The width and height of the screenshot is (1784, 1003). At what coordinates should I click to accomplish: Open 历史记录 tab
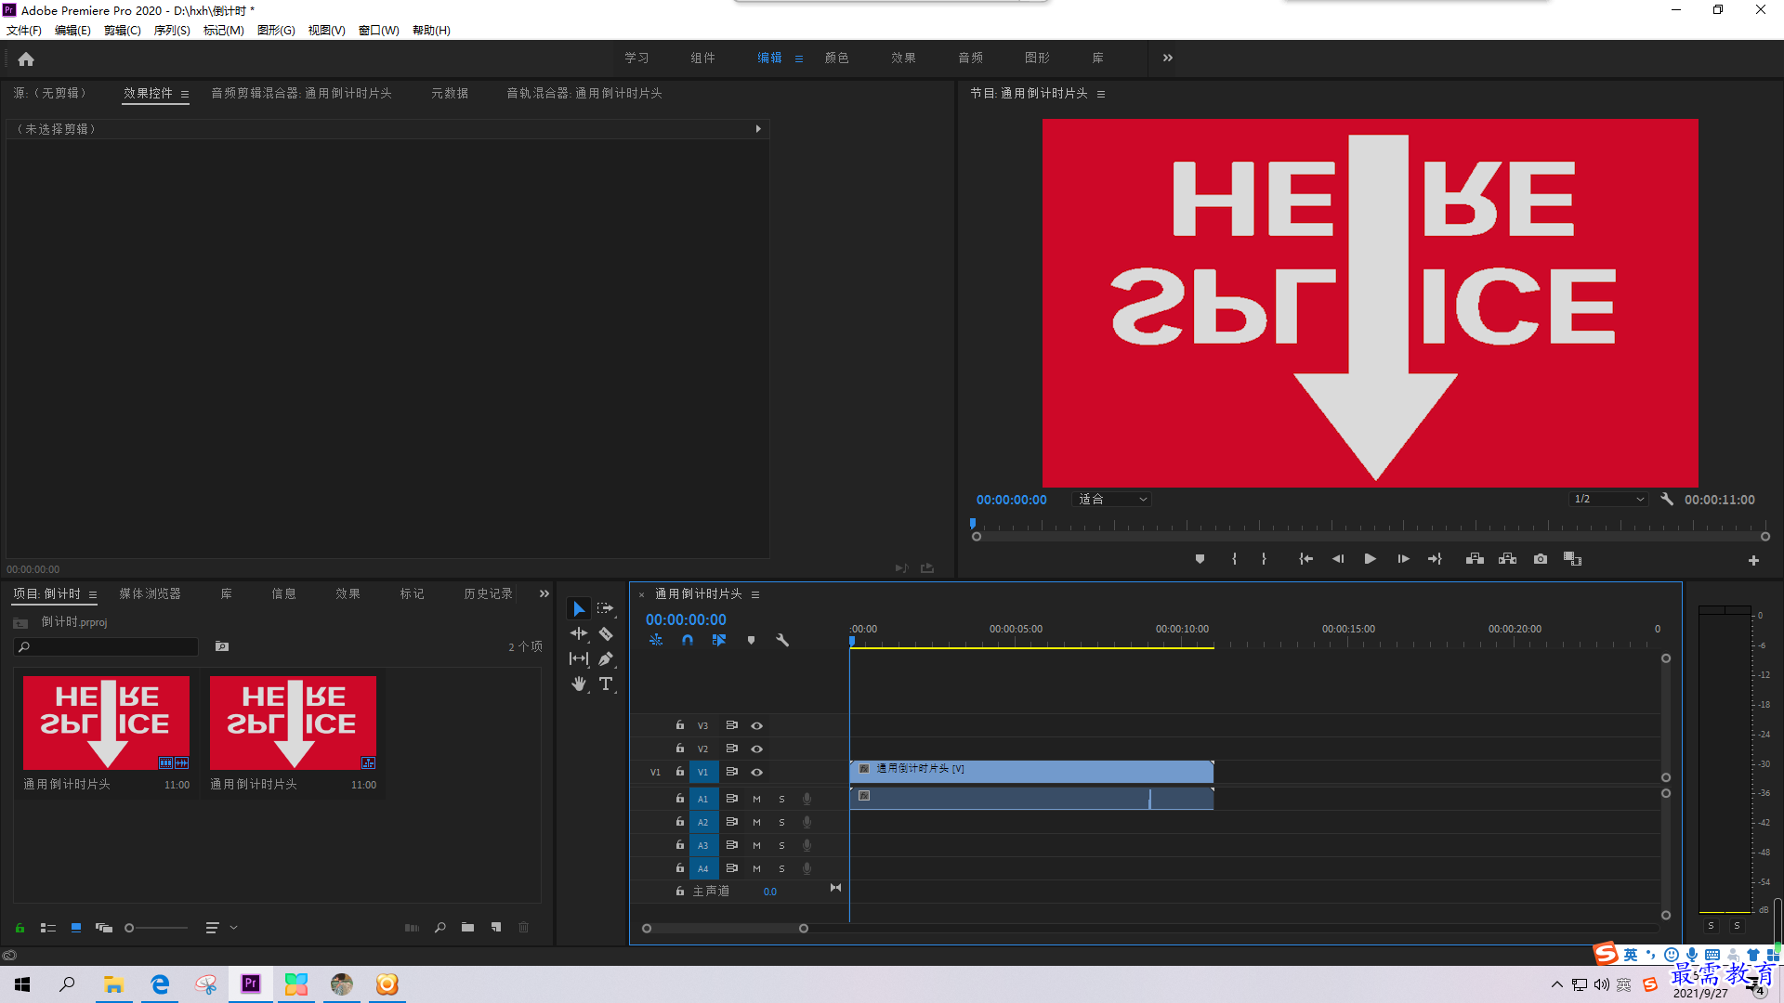pos(488,593)
